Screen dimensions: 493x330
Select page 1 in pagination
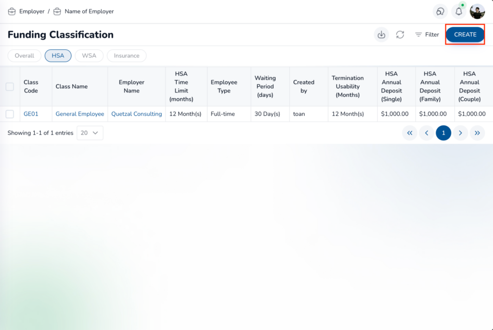tap(443, 133)
